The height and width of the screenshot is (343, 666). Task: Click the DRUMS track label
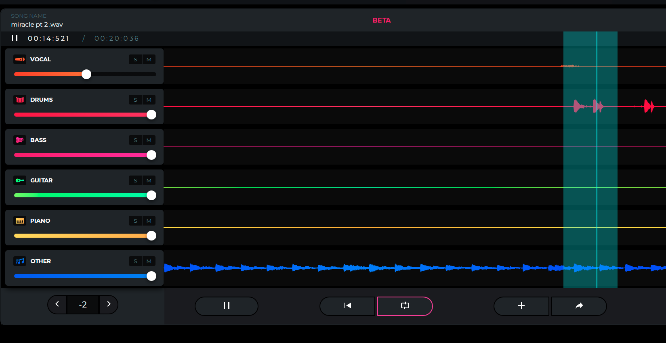click(42, 100)
